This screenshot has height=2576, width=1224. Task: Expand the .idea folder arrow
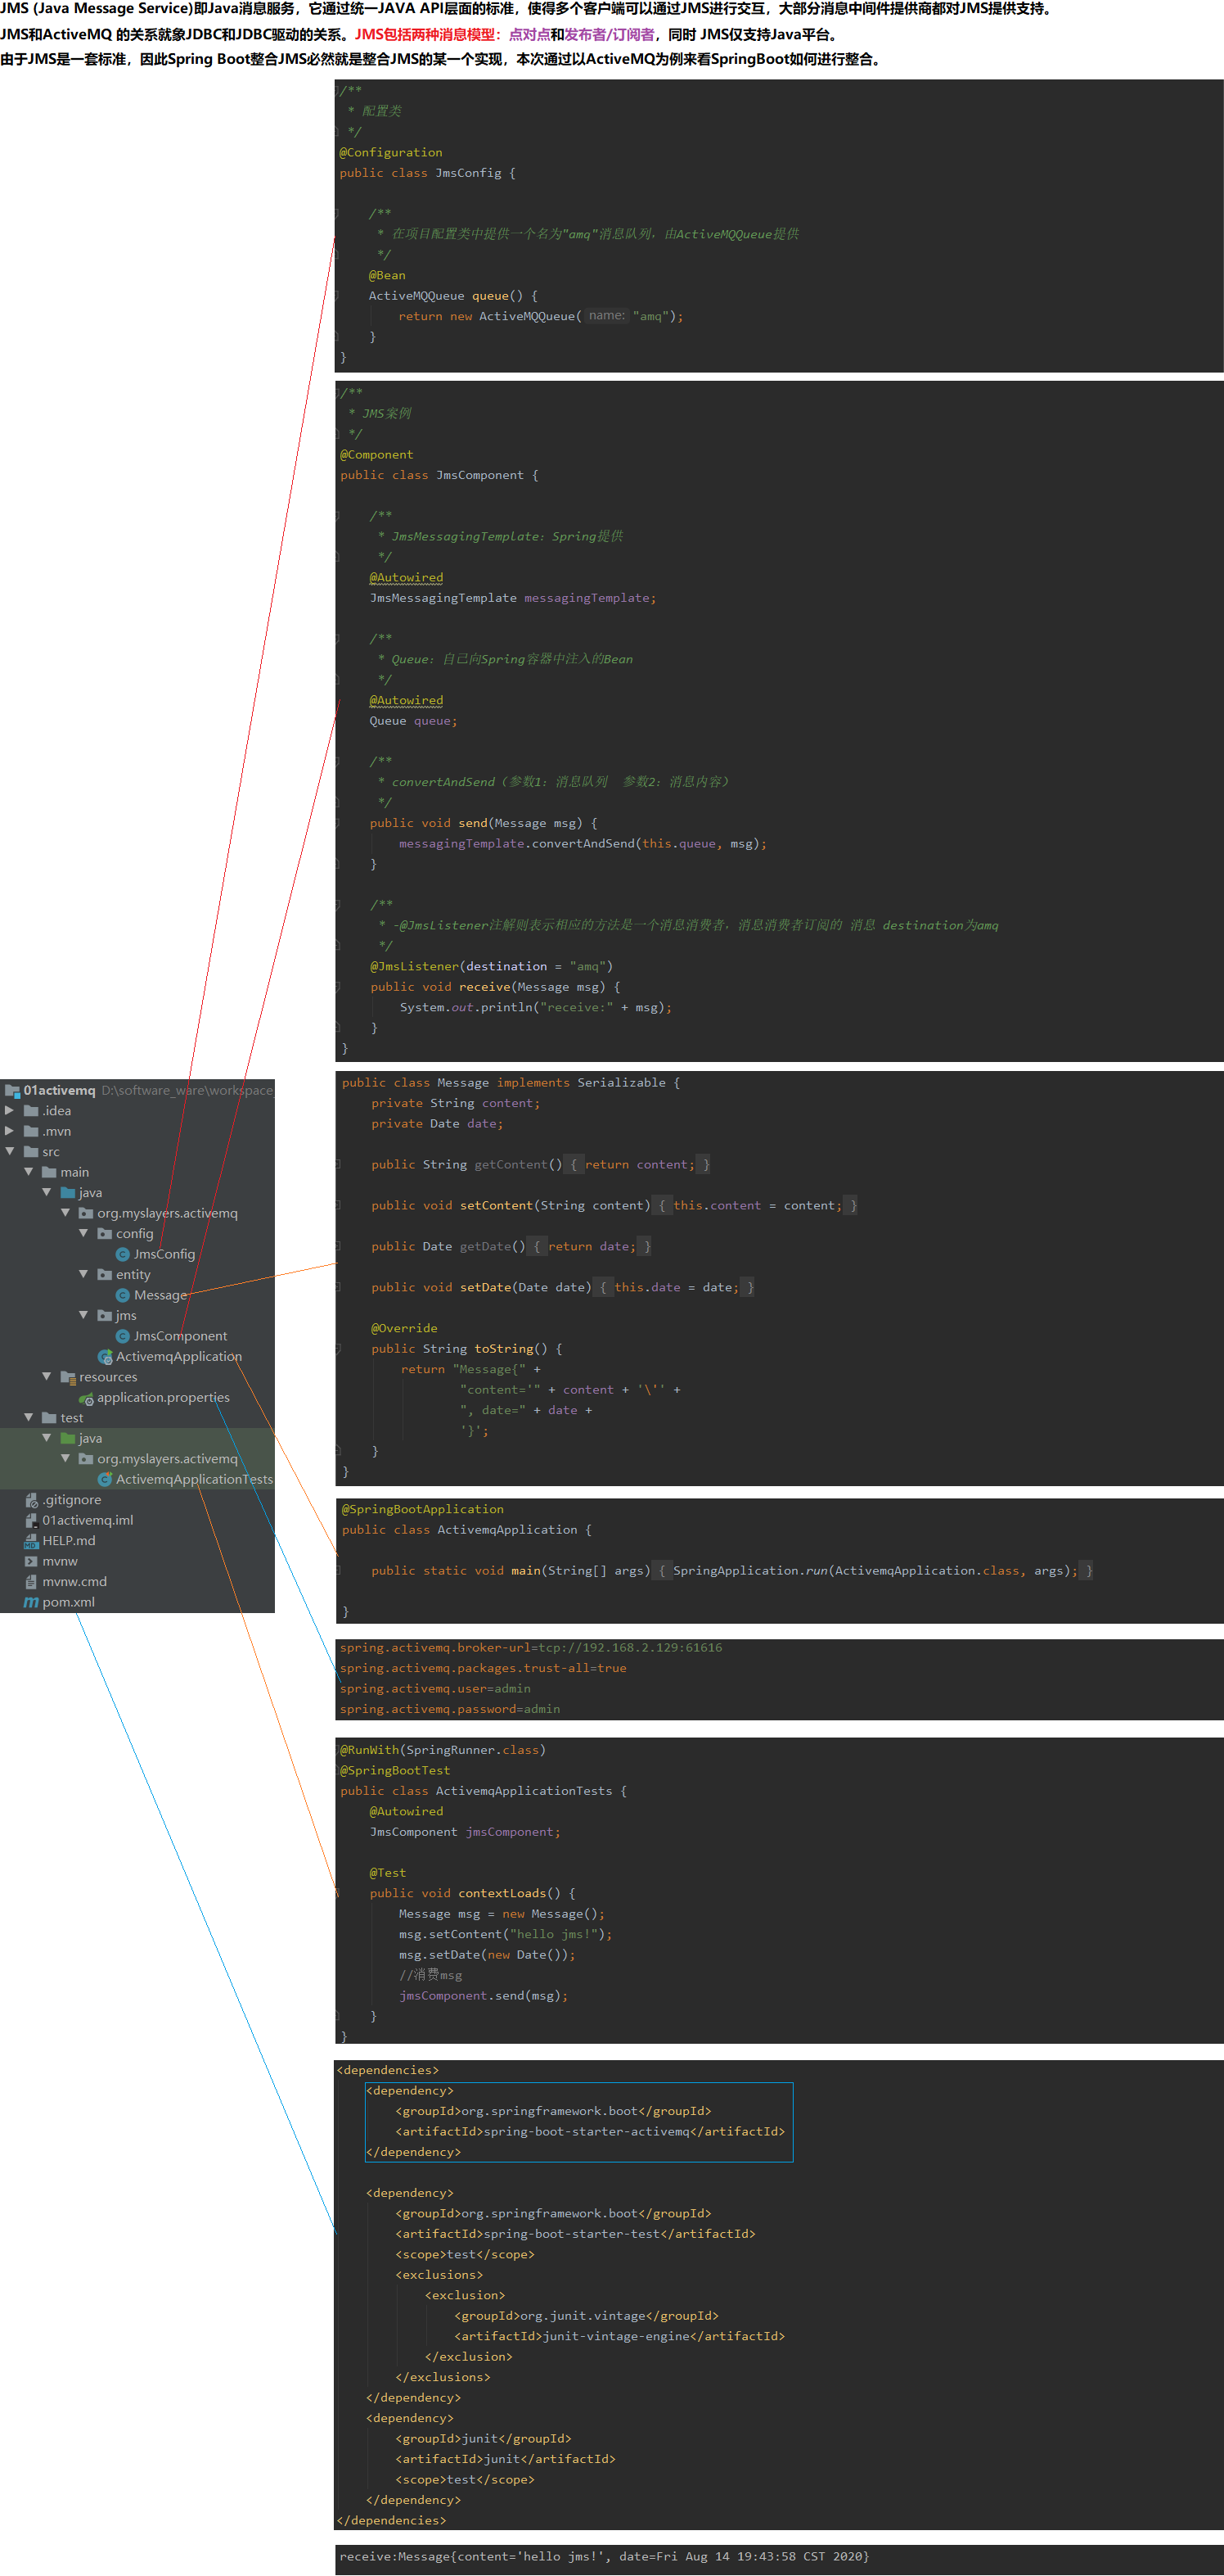point(10,1110)
